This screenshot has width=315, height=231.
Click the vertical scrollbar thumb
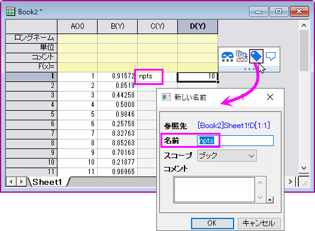click(304, 51)
